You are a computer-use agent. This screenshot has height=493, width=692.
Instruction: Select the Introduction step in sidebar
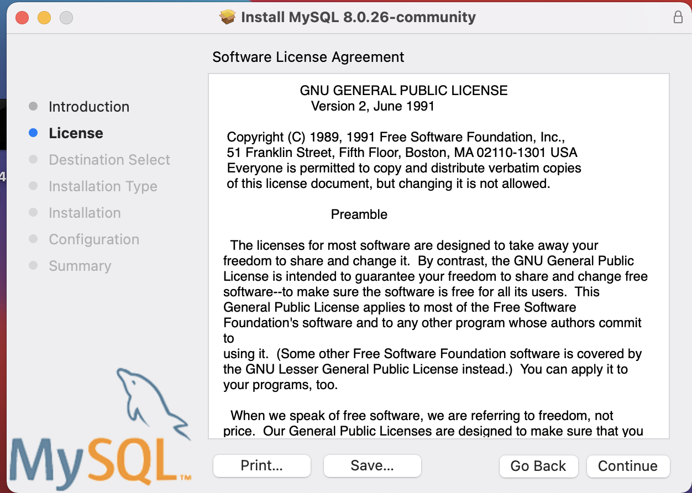[x=89, y=107]
